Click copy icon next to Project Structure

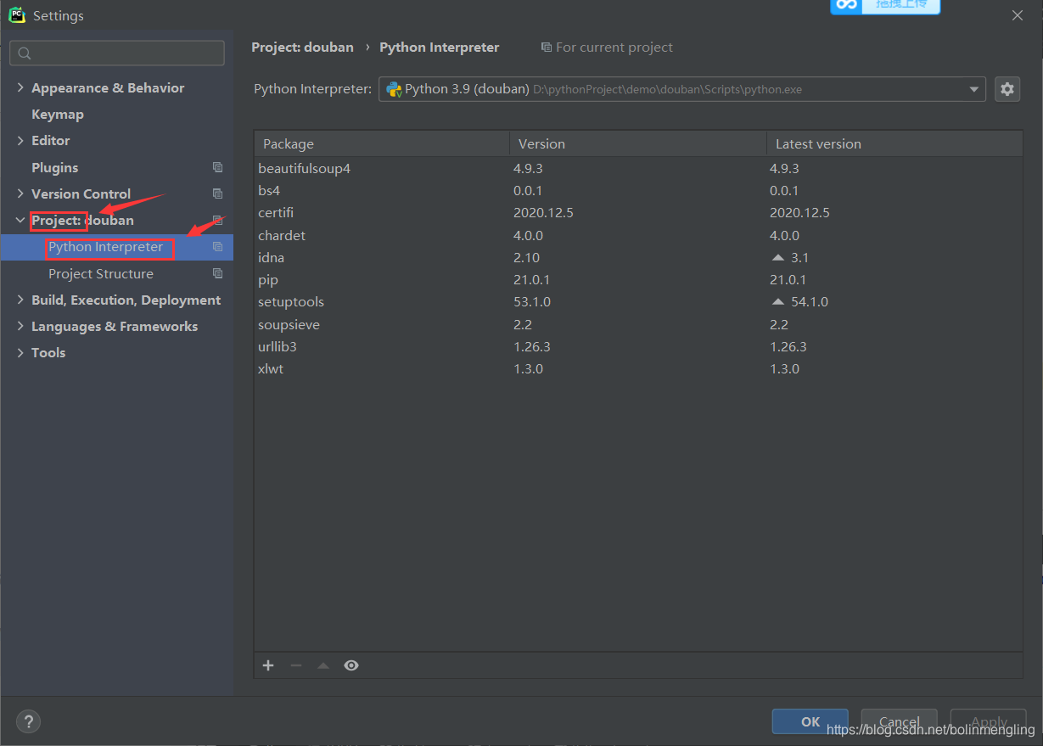[218, 273]
